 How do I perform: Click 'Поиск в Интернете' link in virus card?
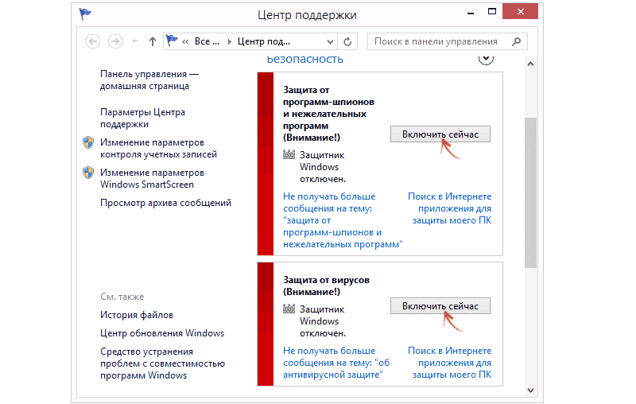[449, 363]
